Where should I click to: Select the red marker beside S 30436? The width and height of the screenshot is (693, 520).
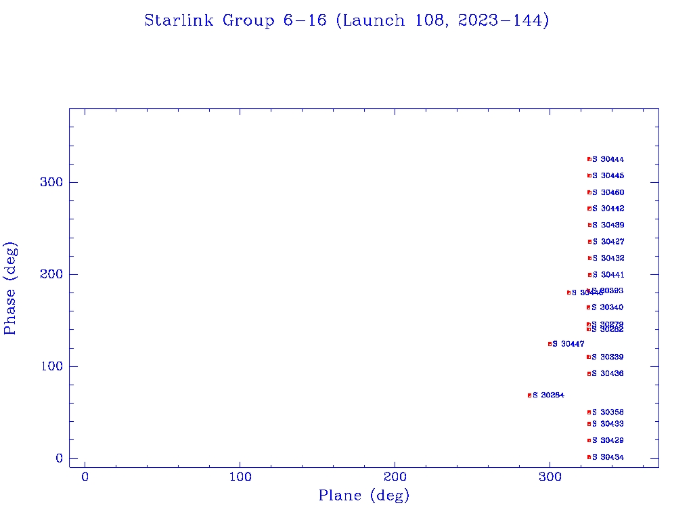pos(589,374)
